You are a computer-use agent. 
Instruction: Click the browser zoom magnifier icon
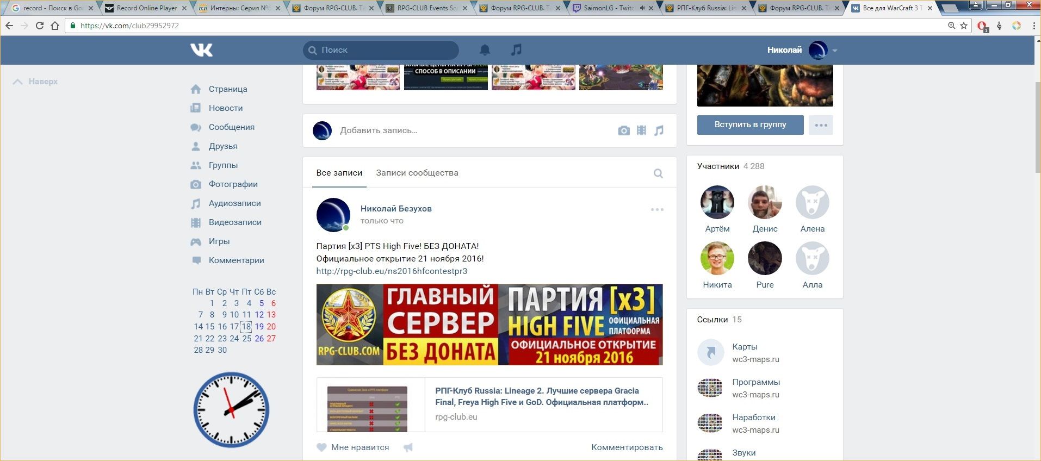pos(951,26)
